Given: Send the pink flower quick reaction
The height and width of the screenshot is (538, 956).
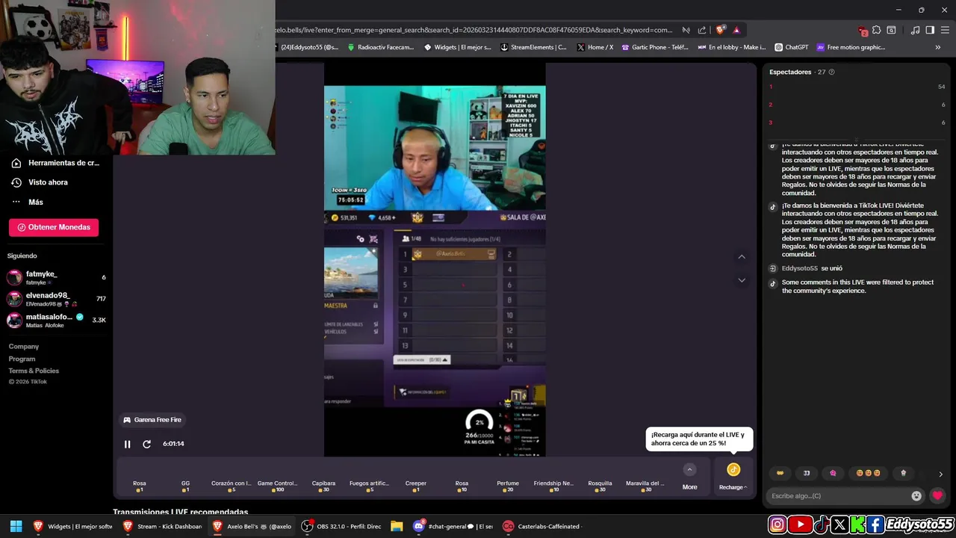Looking at the screenshot, I should pos(833,473).
